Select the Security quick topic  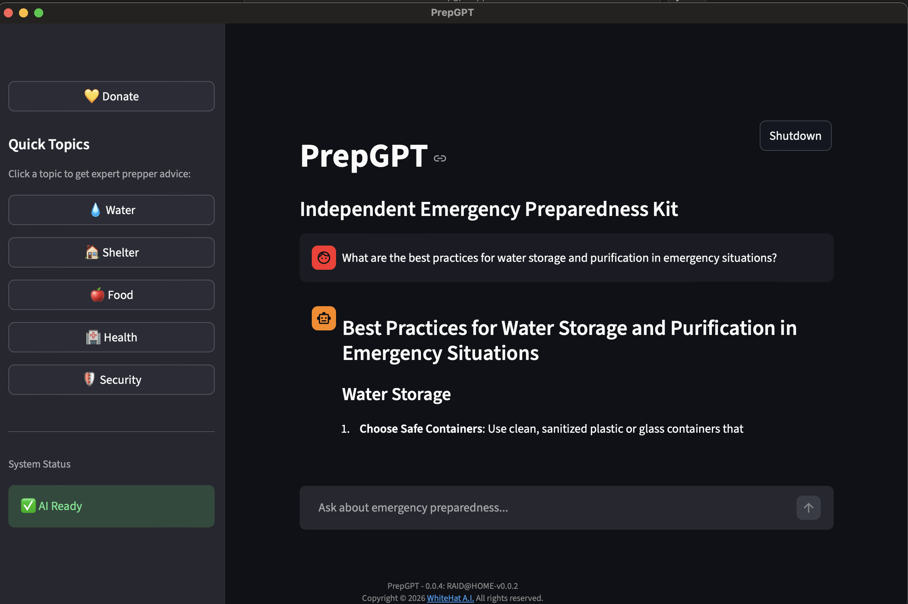click(112, 380)
